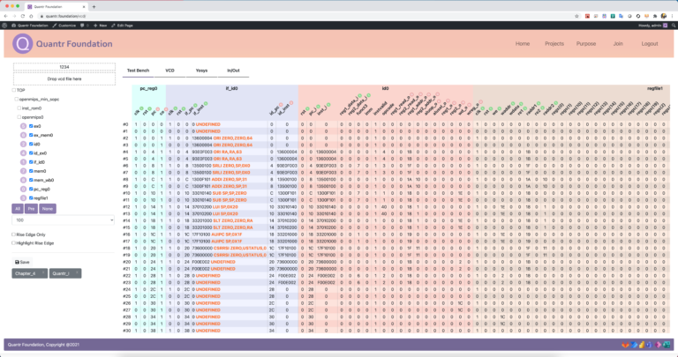The height and width of the screenshot is (357, 678).
Task: Open the Purpose navigation item
Action: (x=586, y=43)
